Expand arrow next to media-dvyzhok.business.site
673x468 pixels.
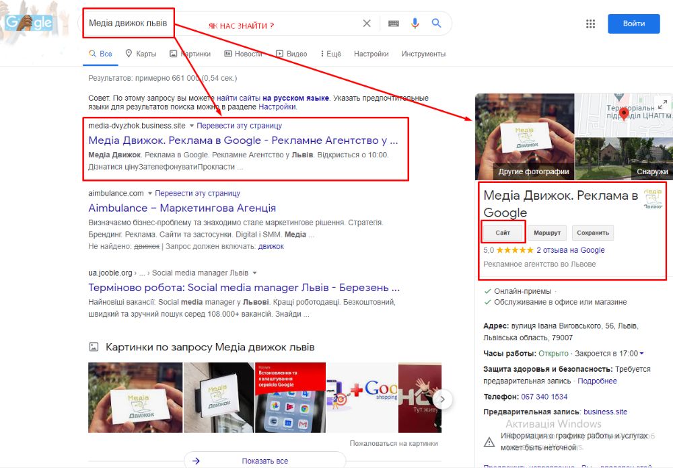191,126
